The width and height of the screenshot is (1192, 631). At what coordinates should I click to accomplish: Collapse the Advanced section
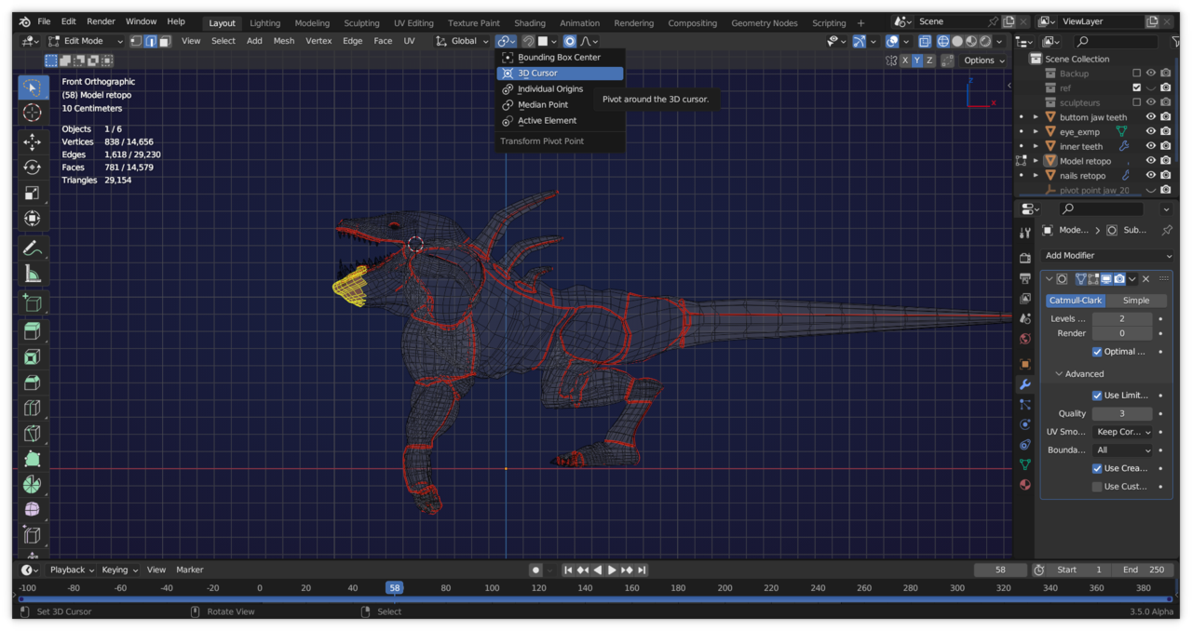click(1077, 374)
